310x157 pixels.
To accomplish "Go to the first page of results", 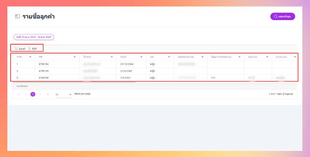I will [x=18, y=94].
